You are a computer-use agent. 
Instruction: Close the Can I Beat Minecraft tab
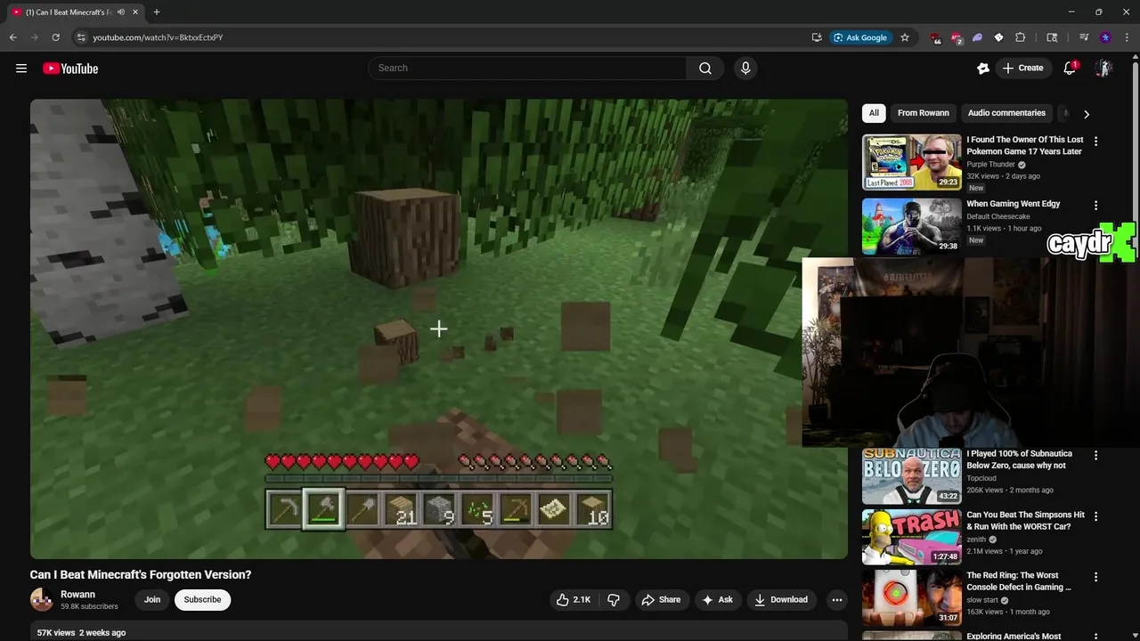click(x=135, y=12)
